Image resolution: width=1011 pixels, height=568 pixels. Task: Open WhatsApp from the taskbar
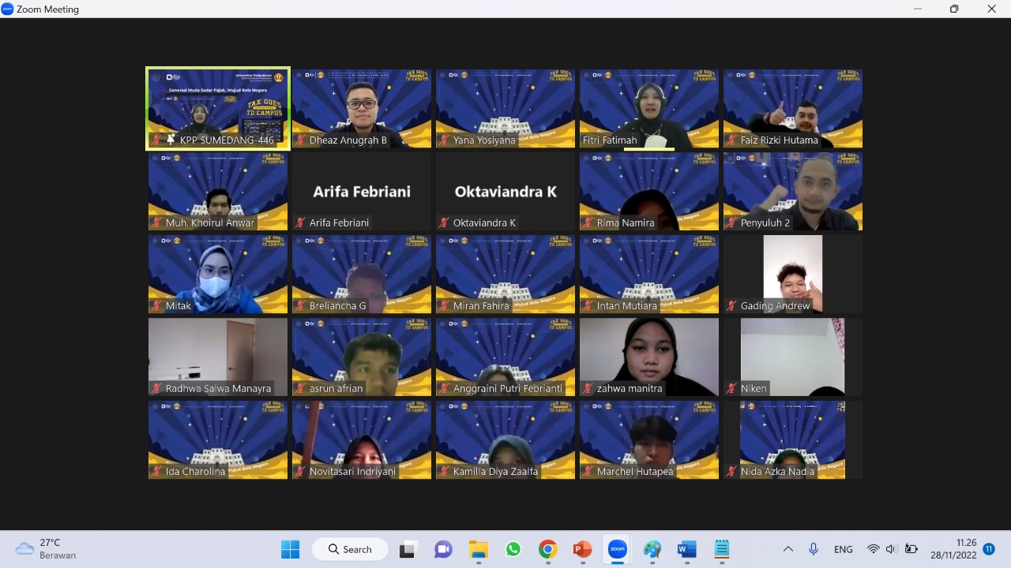(513, 549)
